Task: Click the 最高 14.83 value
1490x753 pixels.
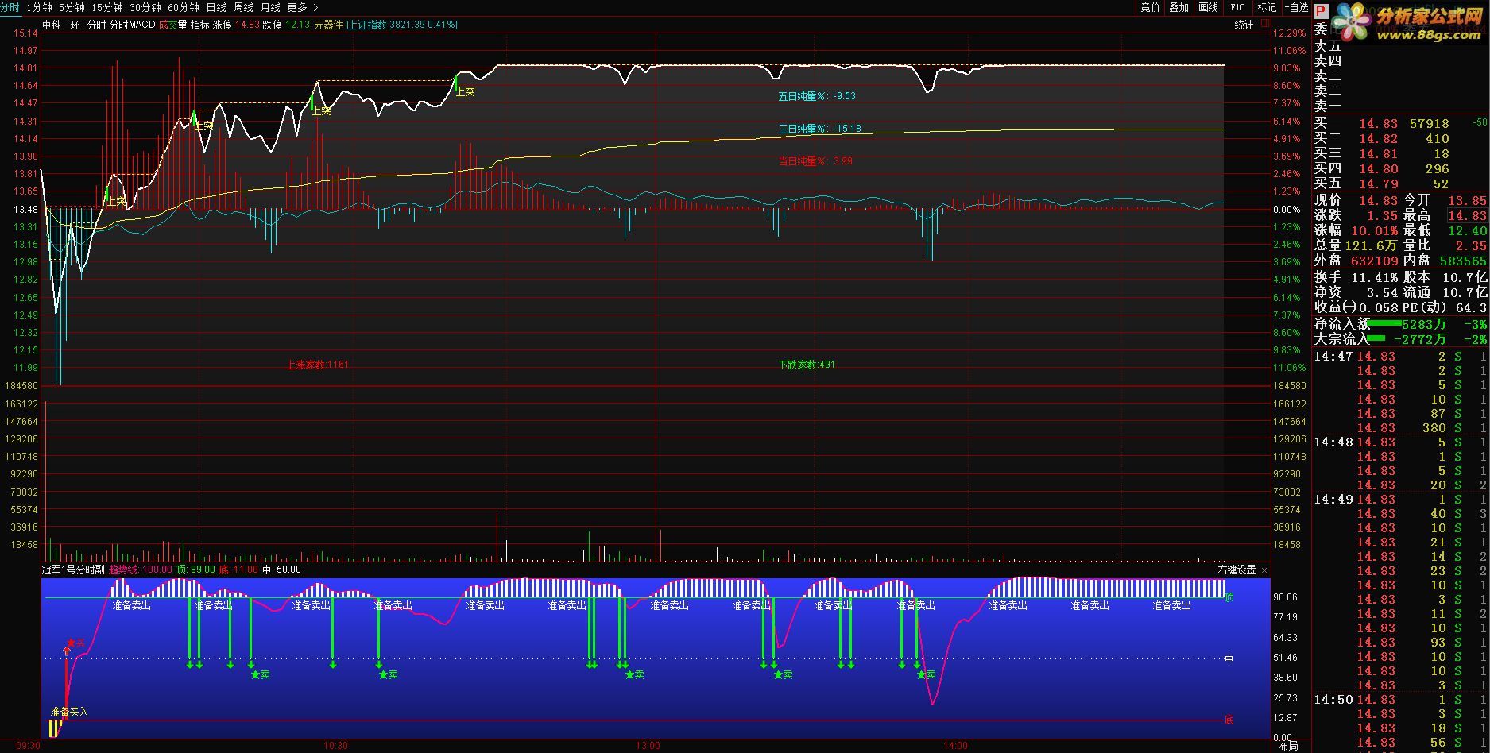Action: click(x=1468, y=215)
